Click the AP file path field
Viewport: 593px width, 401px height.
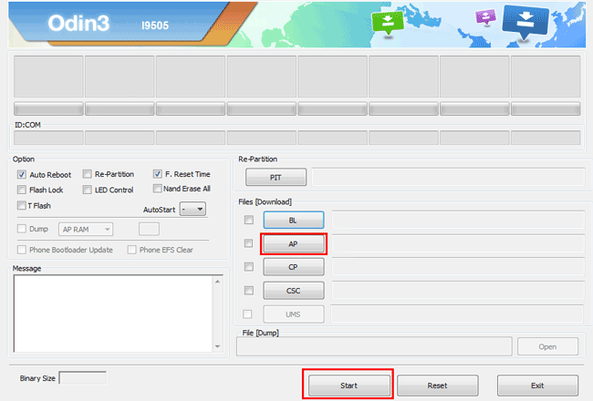coord(458,243)
